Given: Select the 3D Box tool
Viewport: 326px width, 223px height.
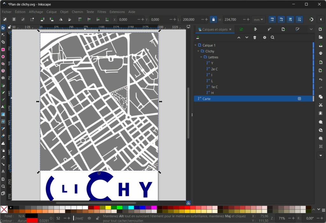Looking at the screenshot, I should point(3,71).
